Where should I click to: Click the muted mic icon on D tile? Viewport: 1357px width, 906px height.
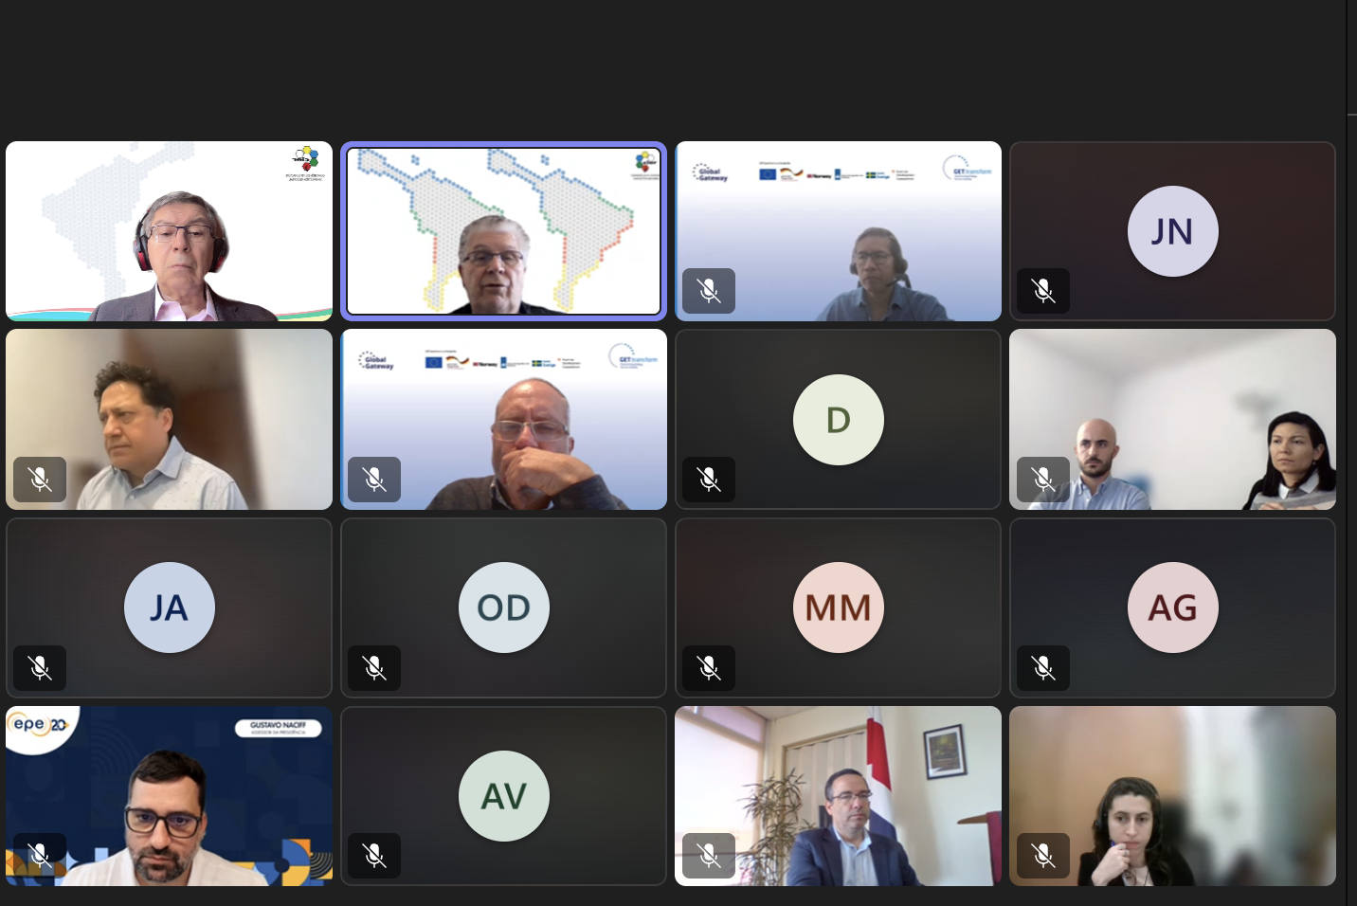pos(709,480)
